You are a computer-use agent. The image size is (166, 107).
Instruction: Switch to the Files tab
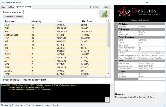tap(3, 7)
